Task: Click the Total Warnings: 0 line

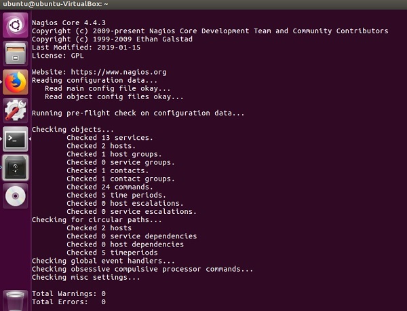Action: [x=69, y=293]
